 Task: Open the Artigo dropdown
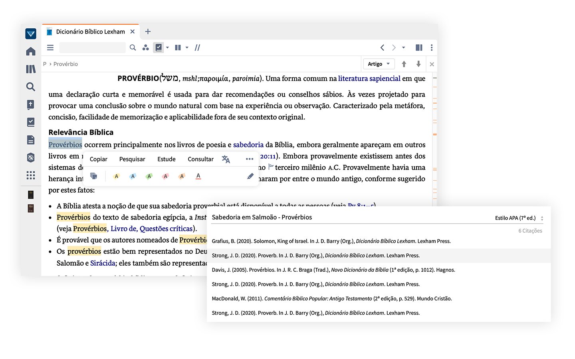pos(379,64)
